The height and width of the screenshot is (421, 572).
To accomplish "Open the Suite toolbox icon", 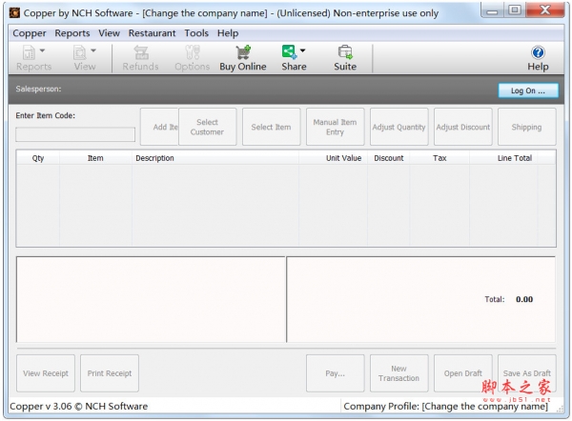I will click(x=345, y=52).
